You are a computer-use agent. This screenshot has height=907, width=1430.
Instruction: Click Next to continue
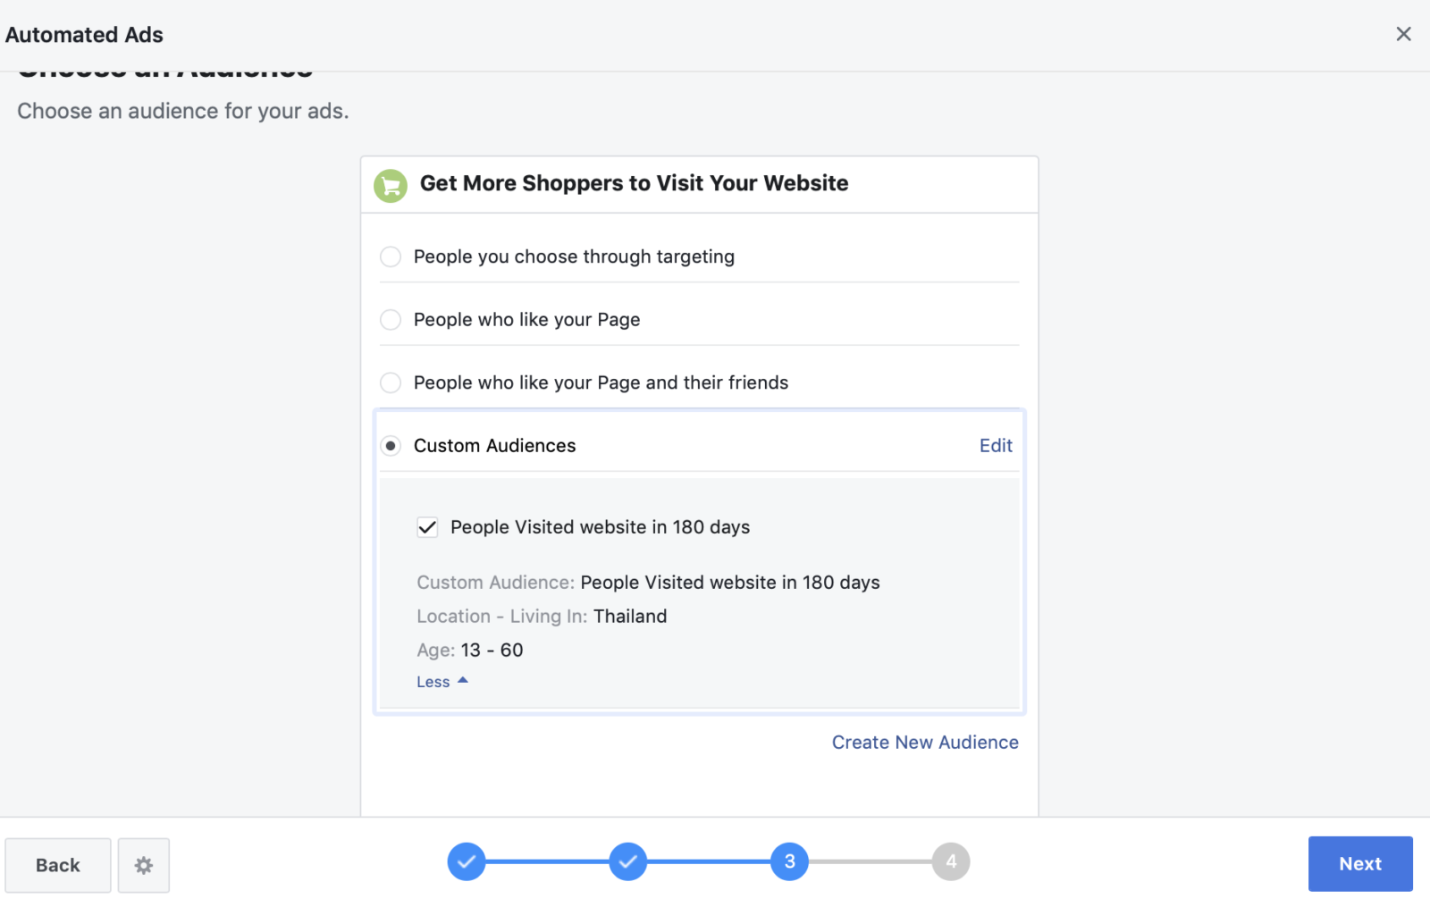pos(1359,864)
